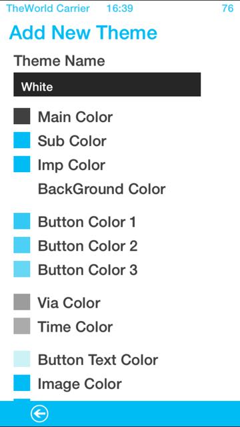Tap the 16:39 clock in status bar
Image resolution: width=240 pixels, height=427 pixels.
pyautogui.click(x=120, y=8)
